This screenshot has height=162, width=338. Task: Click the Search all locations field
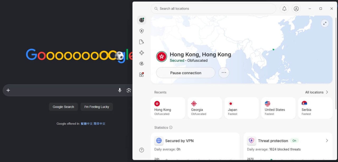coord(213,9)
